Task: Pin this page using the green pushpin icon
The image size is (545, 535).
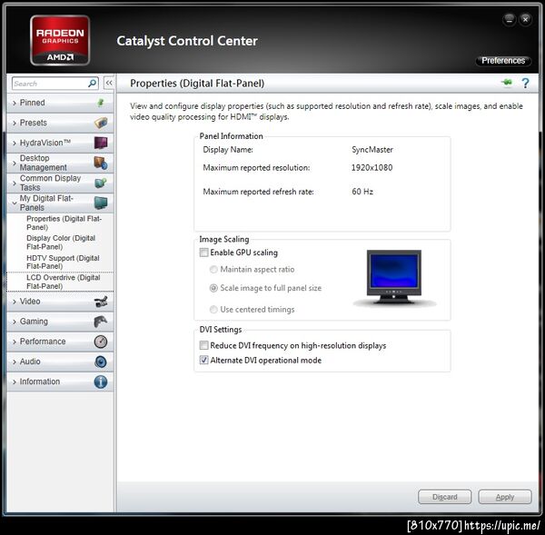Action: [507, 83]
